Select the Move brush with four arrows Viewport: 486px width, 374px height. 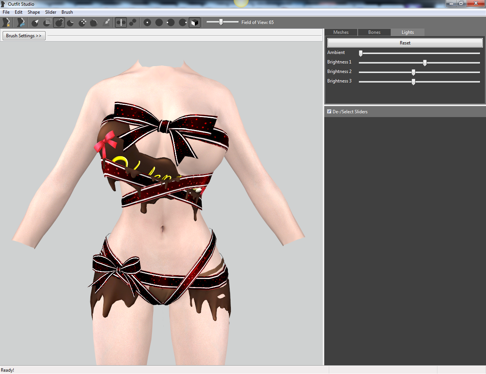tap(83, 22)
